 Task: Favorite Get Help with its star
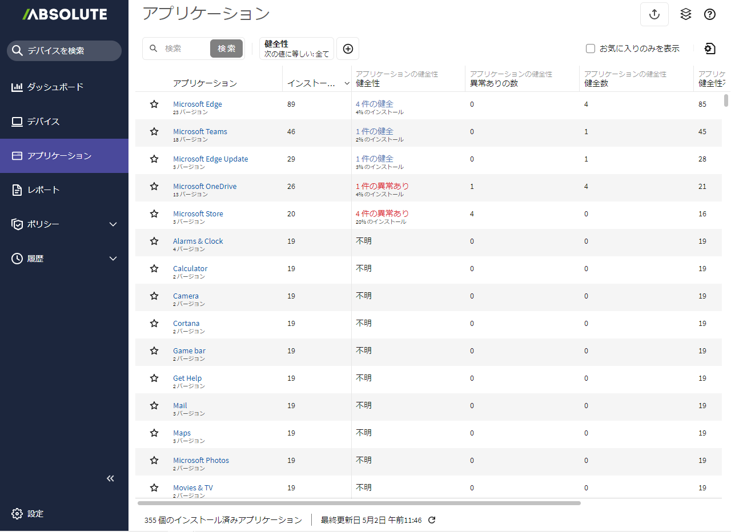coord(154,378)
